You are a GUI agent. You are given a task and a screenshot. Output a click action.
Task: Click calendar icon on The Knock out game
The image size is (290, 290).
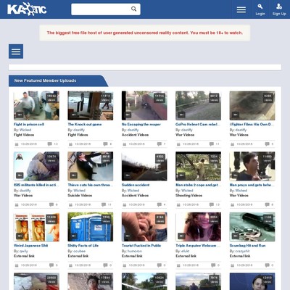[x=70, y=144]
